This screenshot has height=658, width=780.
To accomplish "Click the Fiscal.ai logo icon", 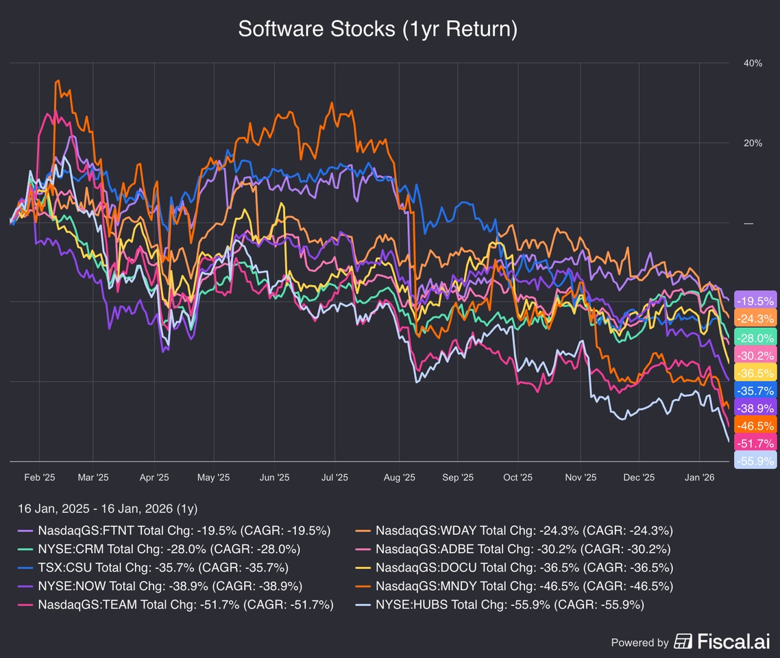I will [683, 642].
